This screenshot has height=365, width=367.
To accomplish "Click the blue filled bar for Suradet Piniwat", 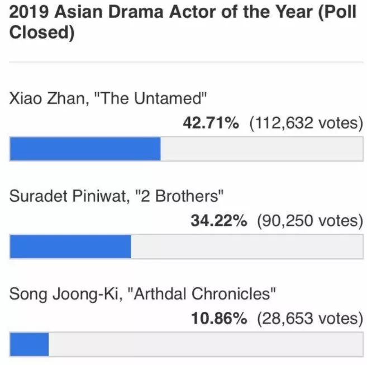I will [70, 248].
